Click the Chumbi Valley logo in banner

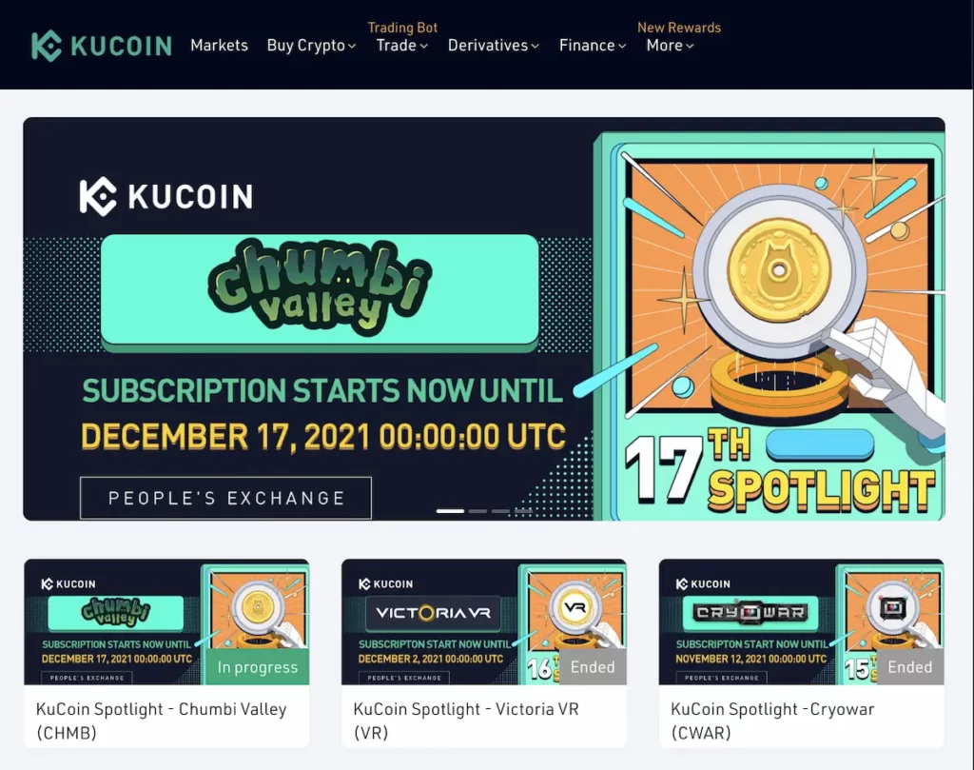(320, 287)
